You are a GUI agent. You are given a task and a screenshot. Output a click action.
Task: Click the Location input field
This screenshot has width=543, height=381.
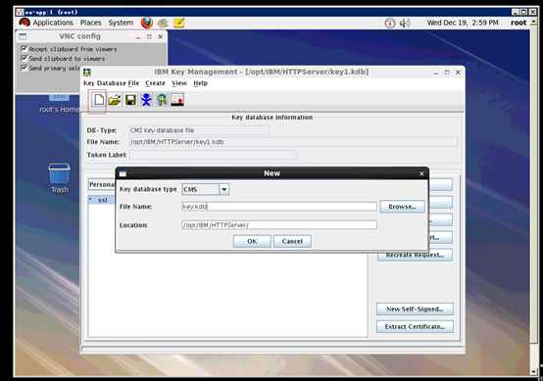click(279, 225)
